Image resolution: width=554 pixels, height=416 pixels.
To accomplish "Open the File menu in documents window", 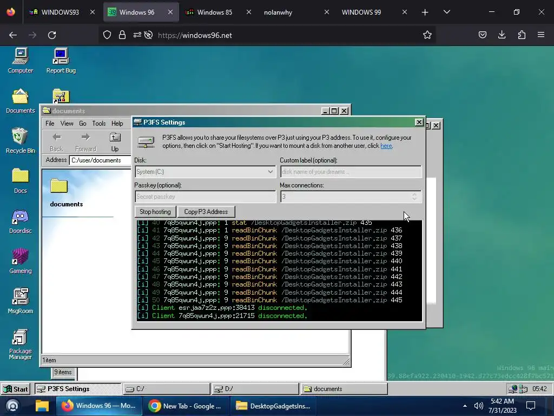I will pyautogui.click(x=50, y=123).
